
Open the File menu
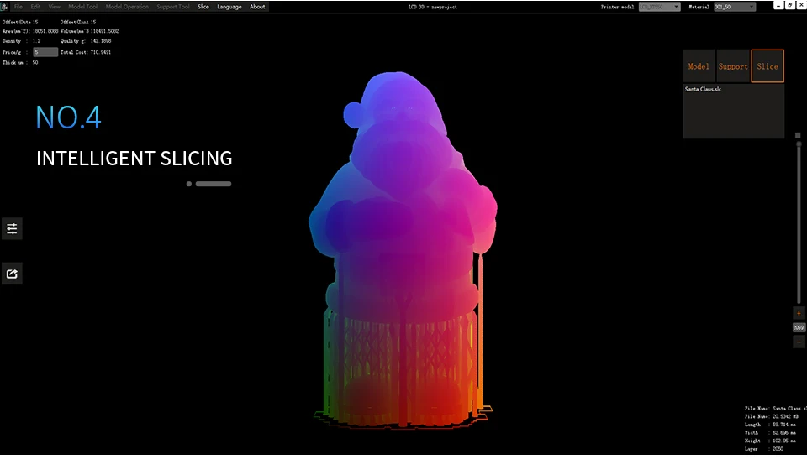(x=18, y=7)
